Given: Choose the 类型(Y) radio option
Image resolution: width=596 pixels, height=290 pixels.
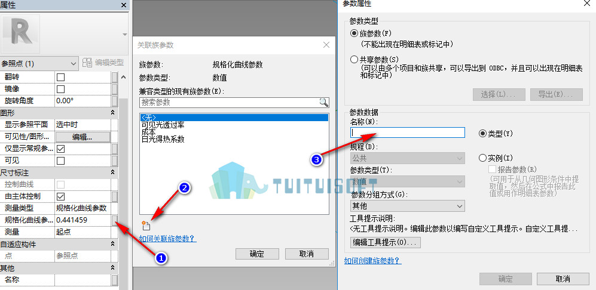Looking at the screenshot, I should [483, 133].
